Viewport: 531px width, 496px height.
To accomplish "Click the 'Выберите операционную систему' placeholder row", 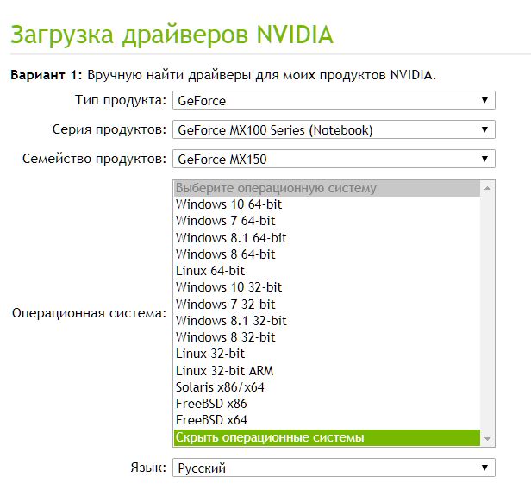I will click(x=327, y=188).
